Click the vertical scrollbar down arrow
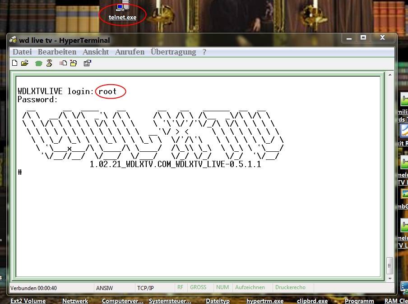The height and width of the screenshot is (304, 408). [x=390, y=278]
